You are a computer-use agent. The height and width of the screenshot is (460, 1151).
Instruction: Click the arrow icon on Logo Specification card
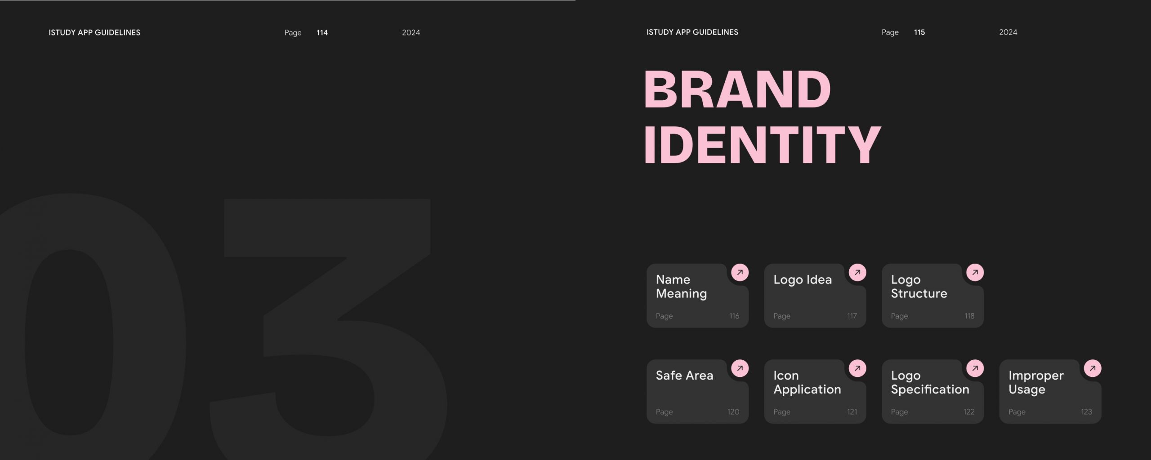tap(975, 368)
